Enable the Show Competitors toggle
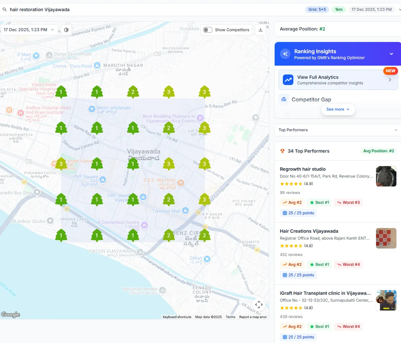The height and width of the screenshot is (343, 401). pyautogui.click(x=208, y=30)
